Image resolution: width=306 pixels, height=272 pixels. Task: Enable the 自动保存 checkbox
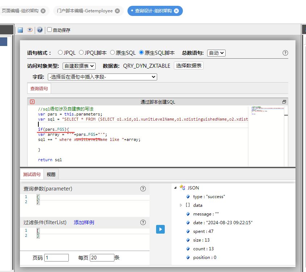click(x=50, y=30)
